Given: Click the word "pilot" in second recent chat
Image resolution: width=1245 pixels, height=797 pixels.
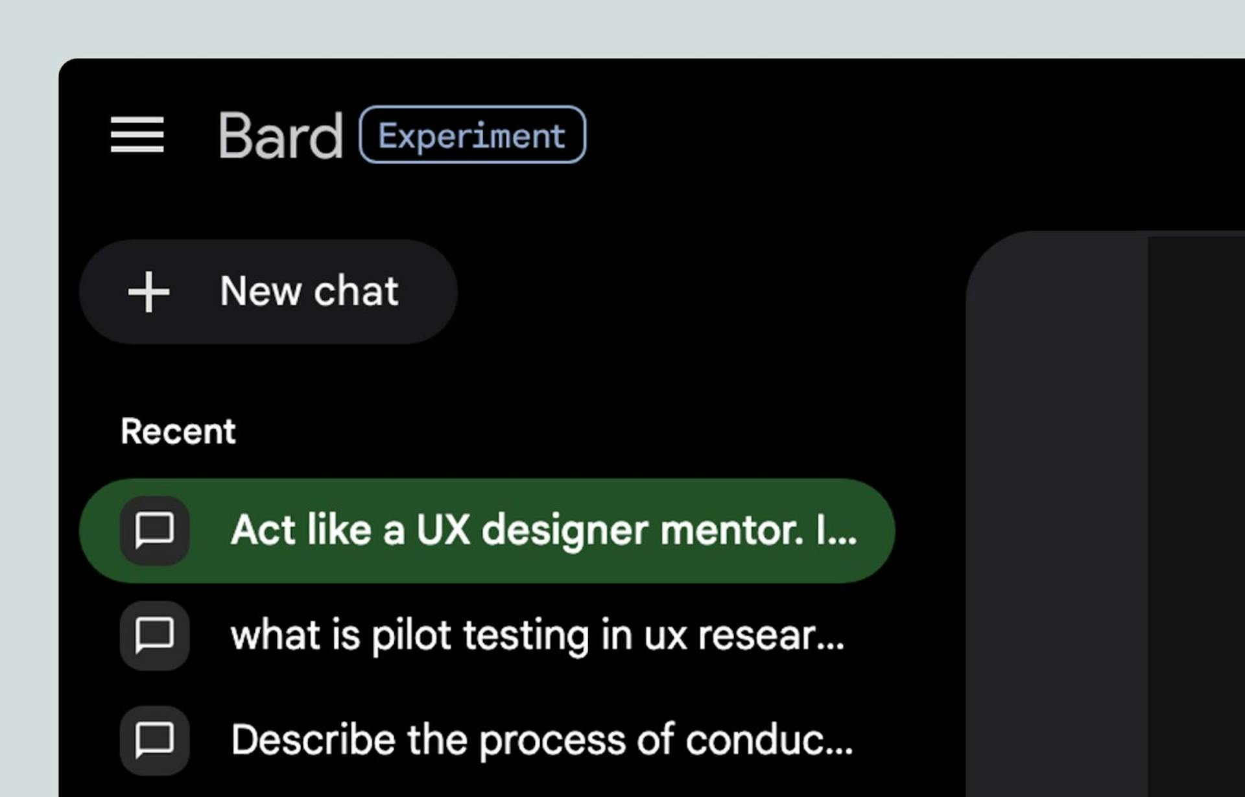Looking at the screenshot, I should [410, 635].
